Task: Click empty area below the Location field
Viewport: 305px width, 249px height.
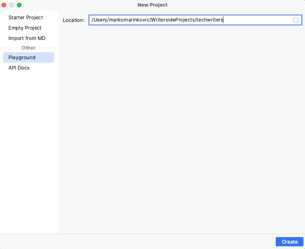Action: click(x=181, y=127)
